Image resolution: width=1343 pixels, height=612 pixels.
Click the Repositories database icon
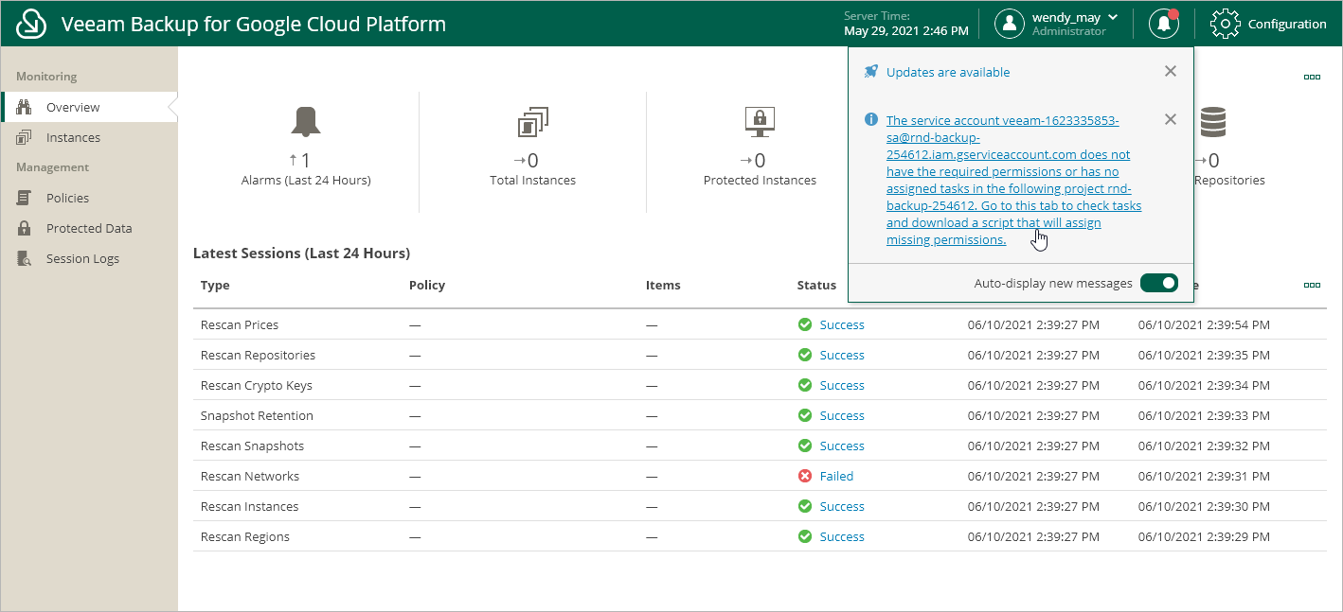pos(1212,121)
